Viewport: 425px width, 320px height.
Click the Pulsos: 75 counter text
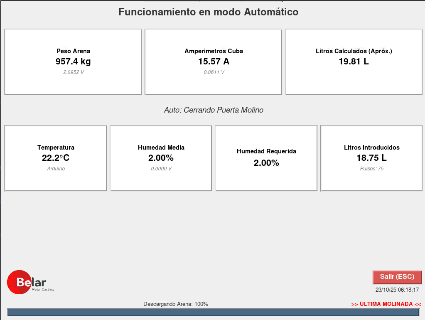[x=371, y=169]
